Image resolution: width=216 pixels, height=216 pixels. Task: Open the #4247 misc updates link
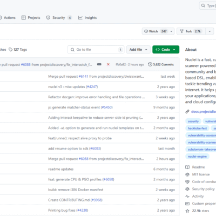pyautogui.click(x=92, y=87)
